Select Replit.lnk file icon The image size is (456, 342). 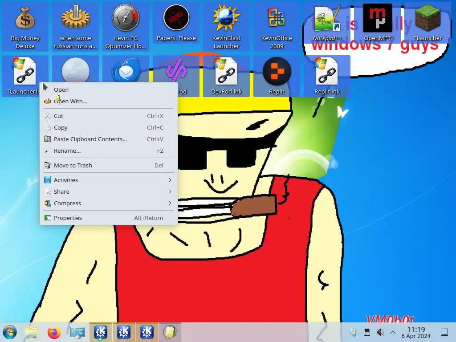pos(327,76)
